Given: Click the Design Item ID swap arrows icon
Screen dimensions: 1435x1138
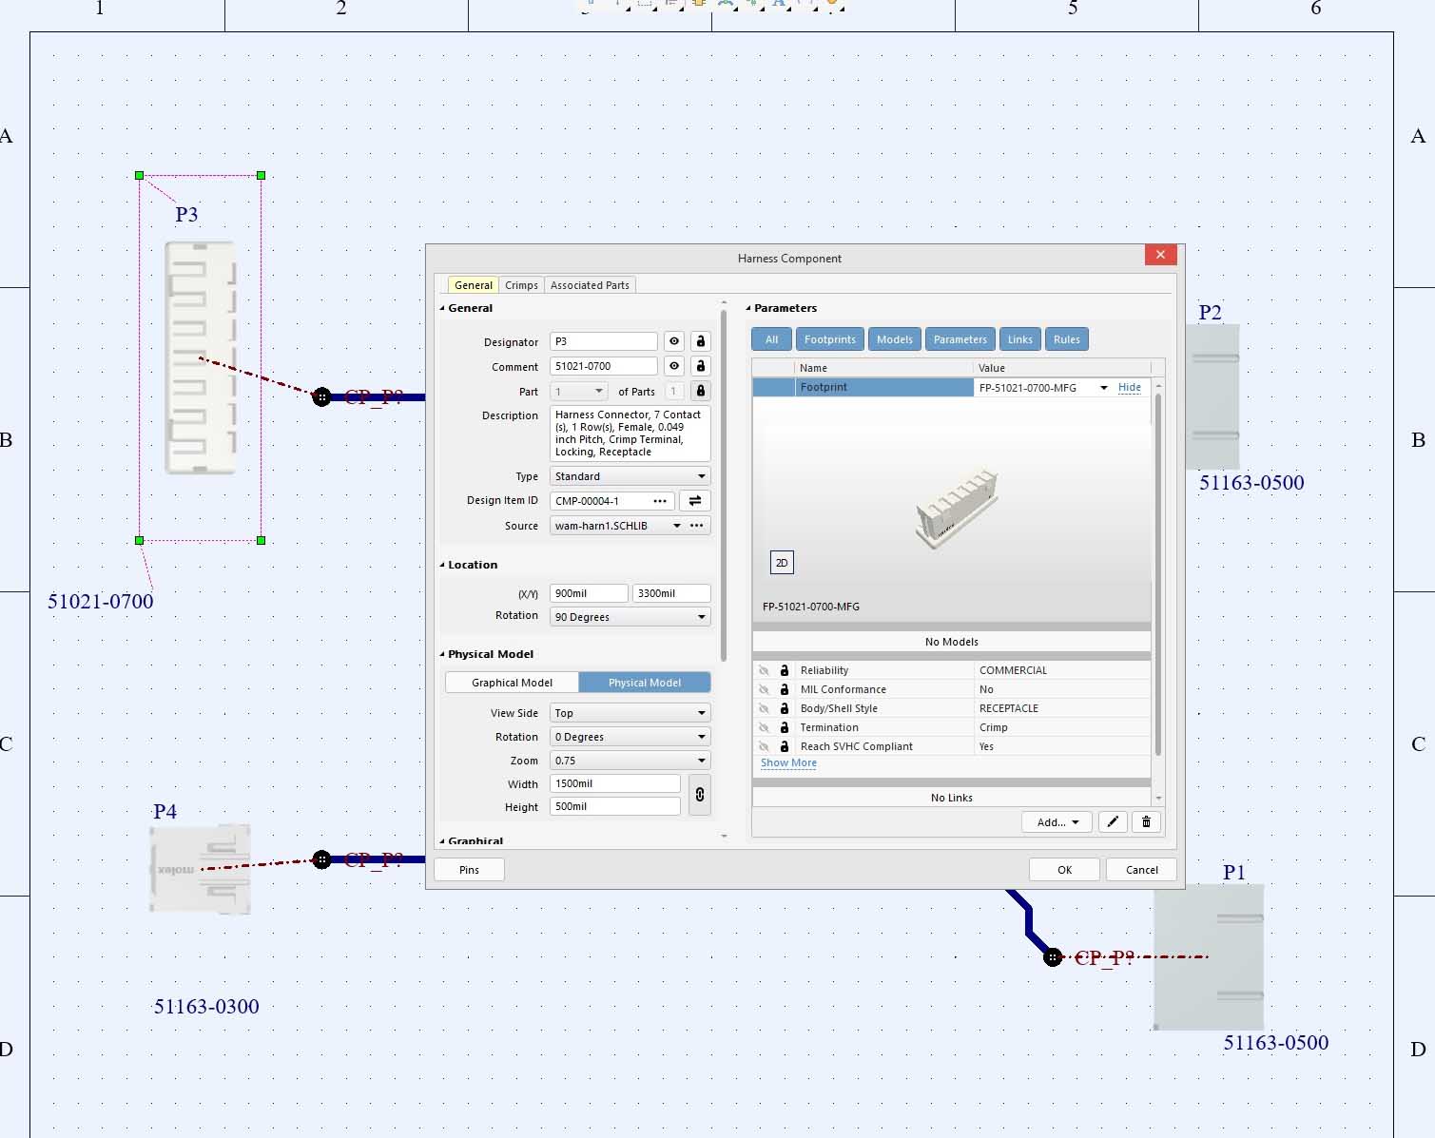Looking at the screenshot, I should pyautogui.click(x=695, y=501).
